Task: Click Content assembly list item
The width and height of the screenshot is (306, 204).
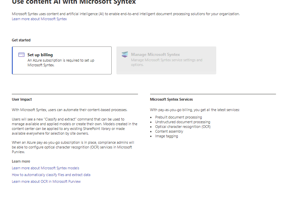Action: [x=169, y=131]
